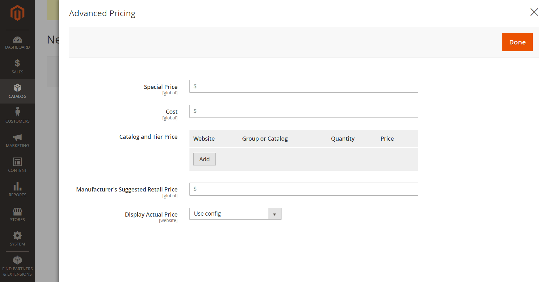Open the Reports bar chart icon
Viewport: 549px width, 282px height.
point(17,186)
